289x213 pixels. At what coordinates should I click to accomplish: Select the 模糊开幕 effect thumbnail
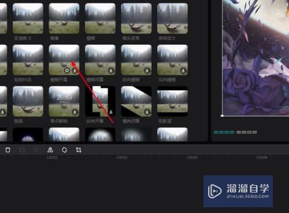(64, 60)
